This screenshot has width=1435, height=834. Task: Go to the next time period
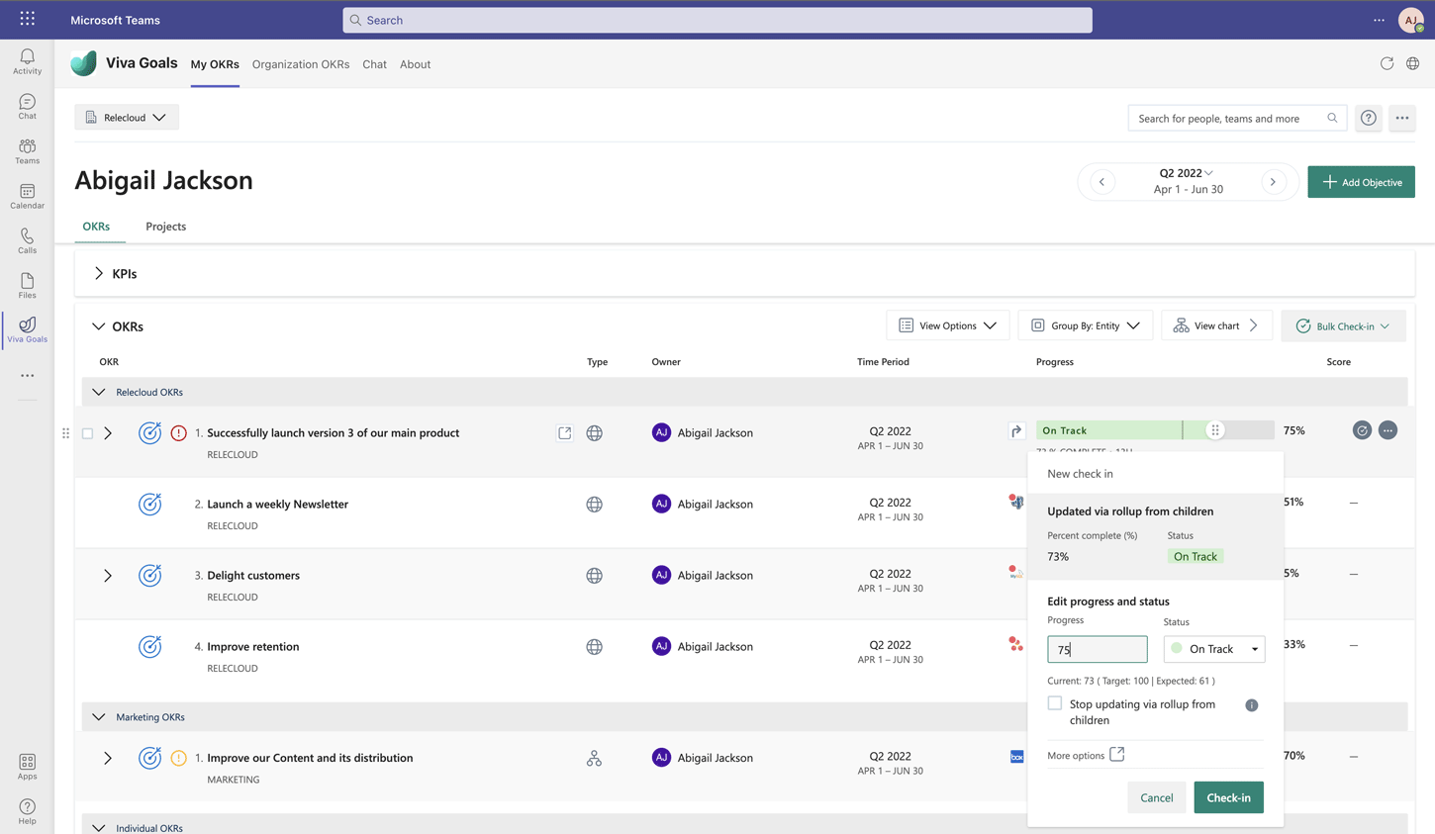(1273, 182)
